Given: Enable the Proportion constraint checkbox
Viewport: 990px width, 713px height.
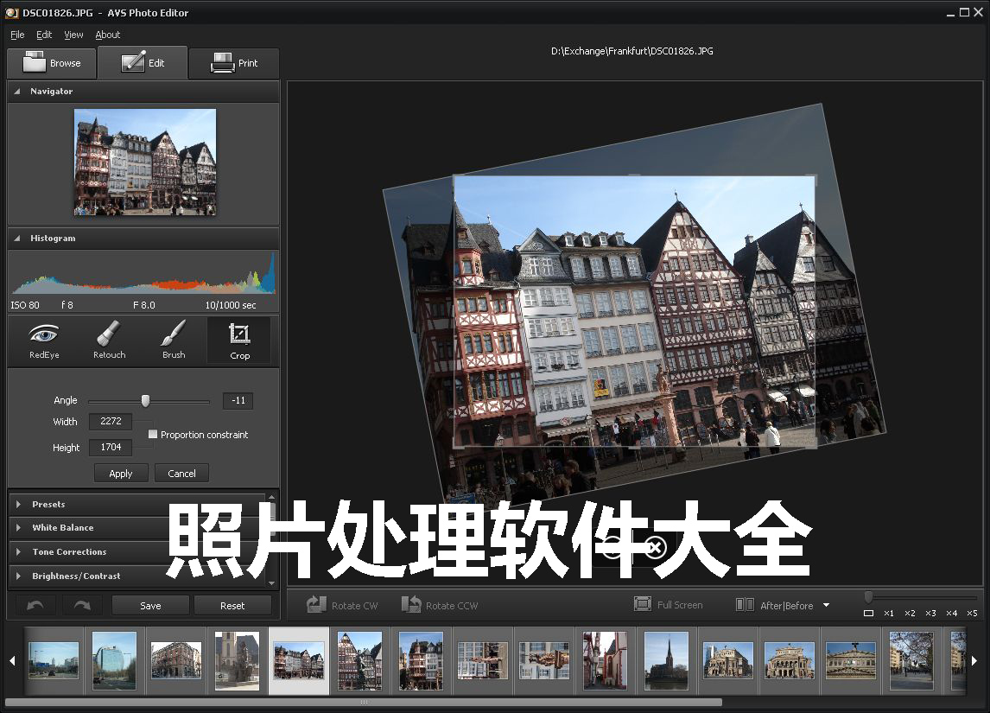Looking at the screenshot, I should 153,435.
